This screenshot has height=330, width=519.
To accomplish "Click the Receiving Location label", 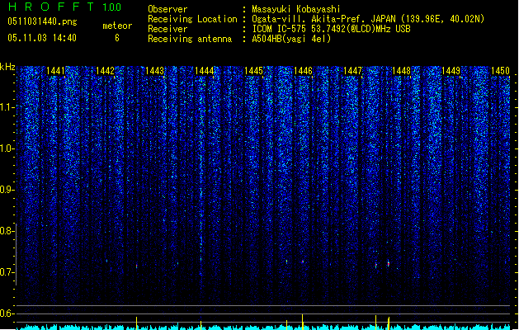I will (x=192, y=19).
